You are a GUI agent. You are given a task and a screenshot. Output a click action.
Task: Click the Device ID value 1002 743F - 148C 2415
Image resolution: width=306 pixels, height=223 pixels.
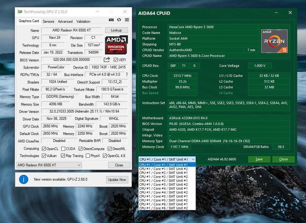tap(109, 67)
